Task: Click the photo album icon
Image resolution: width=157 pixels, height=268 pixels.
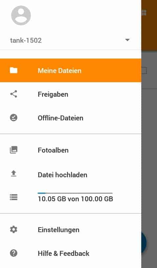Action: pos(14,150)
